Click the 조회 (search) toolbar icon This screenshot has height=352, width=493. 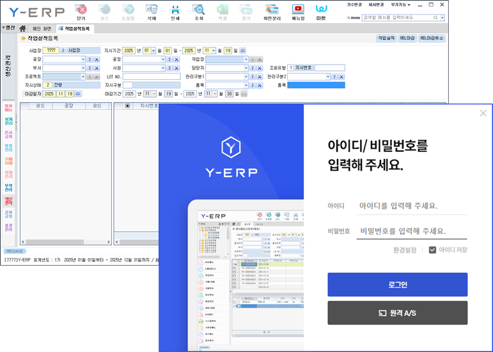click(199, 11)
